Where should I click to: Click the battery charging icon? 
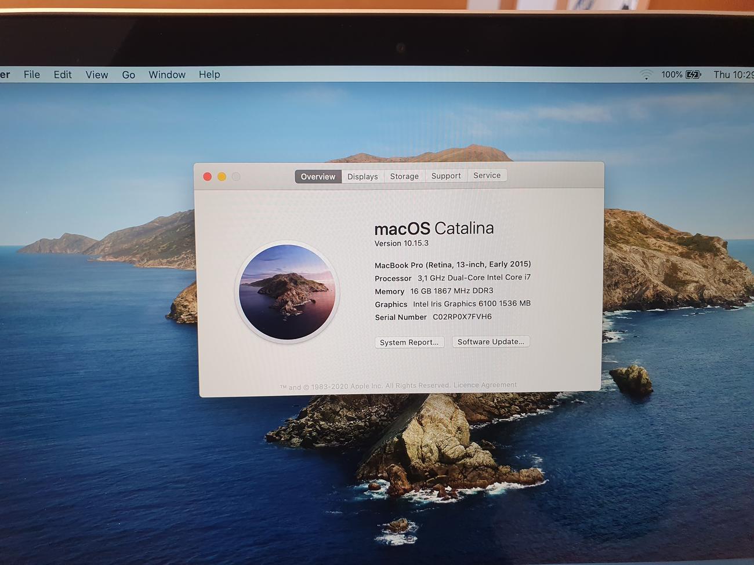pyautogui.click(x=693, y=74)
